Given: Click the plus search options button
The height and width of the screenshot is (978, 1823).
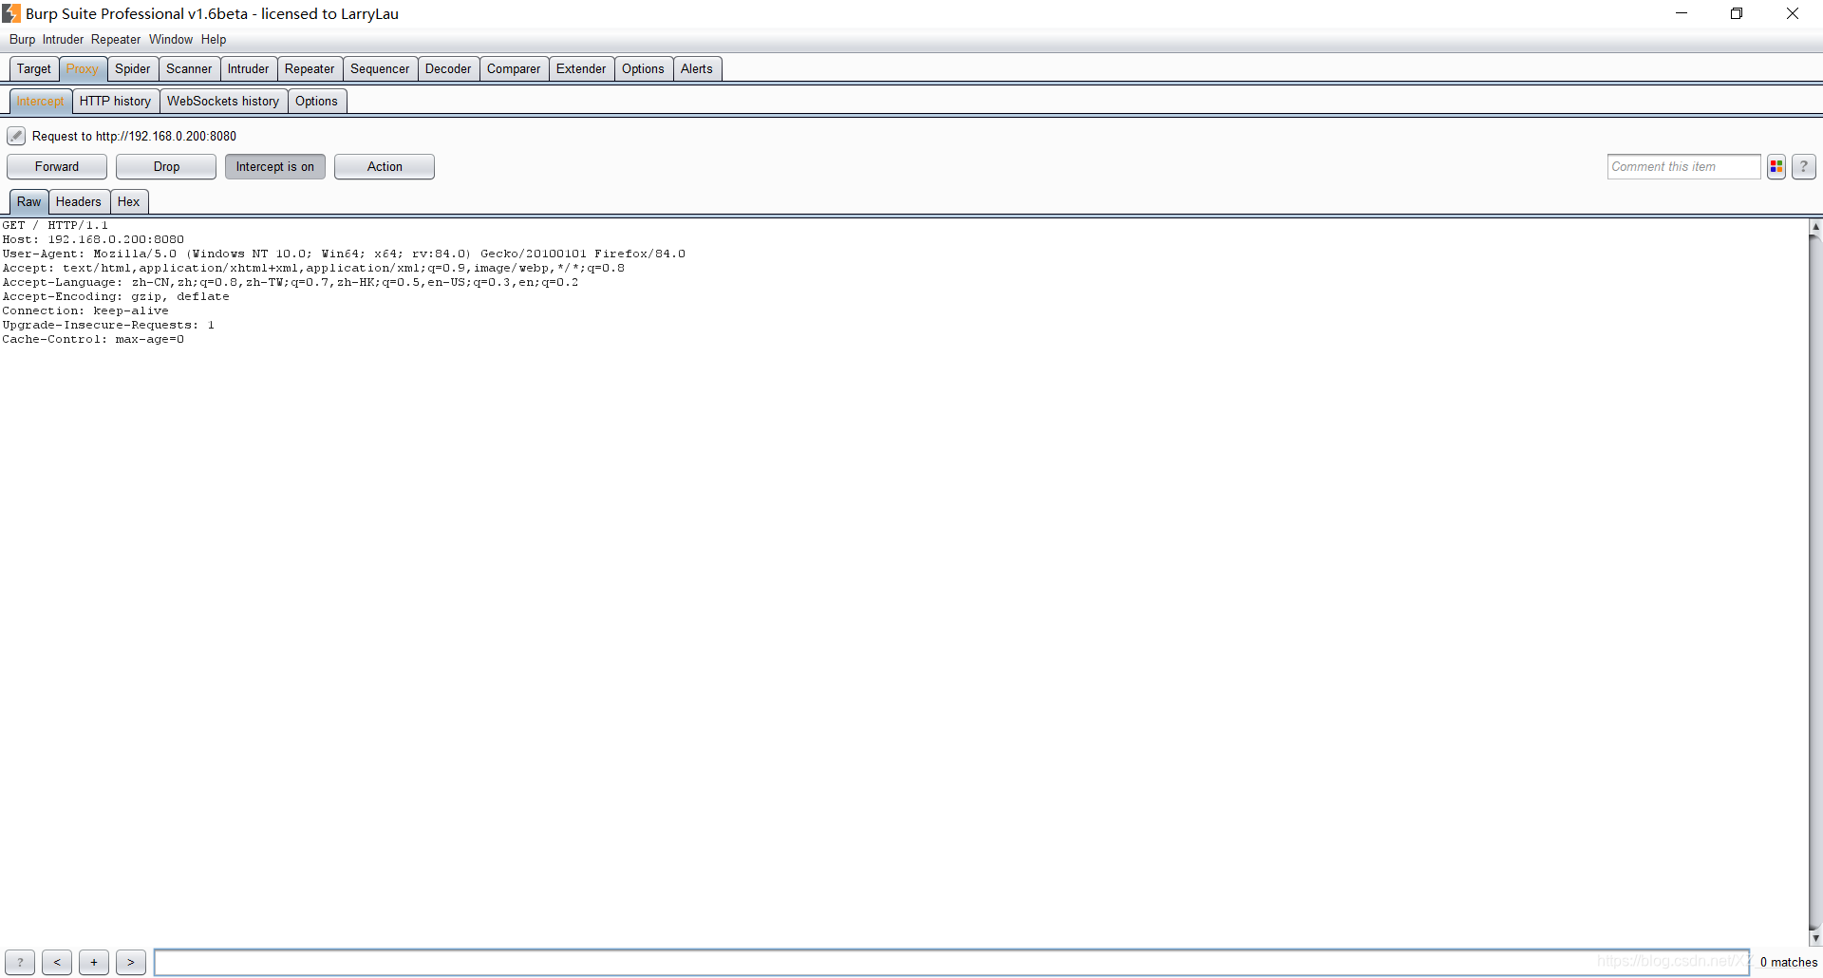Looking at the screenshot, I should click(94, 962).
